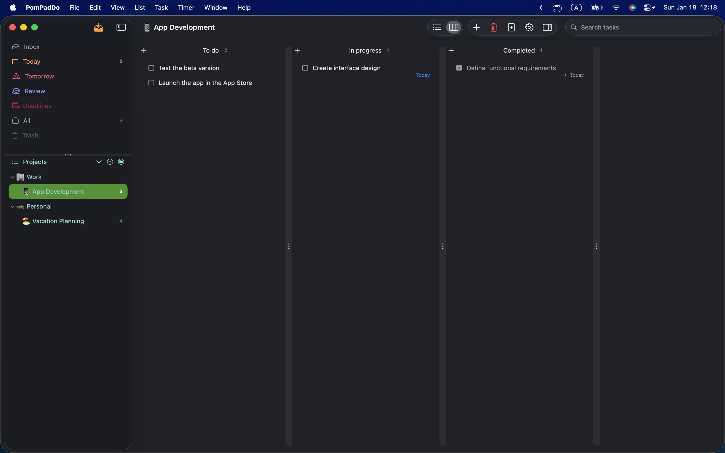This screenshot has width=725, height=453.
Task: Click the red trash delete icon
Action: 493,27
